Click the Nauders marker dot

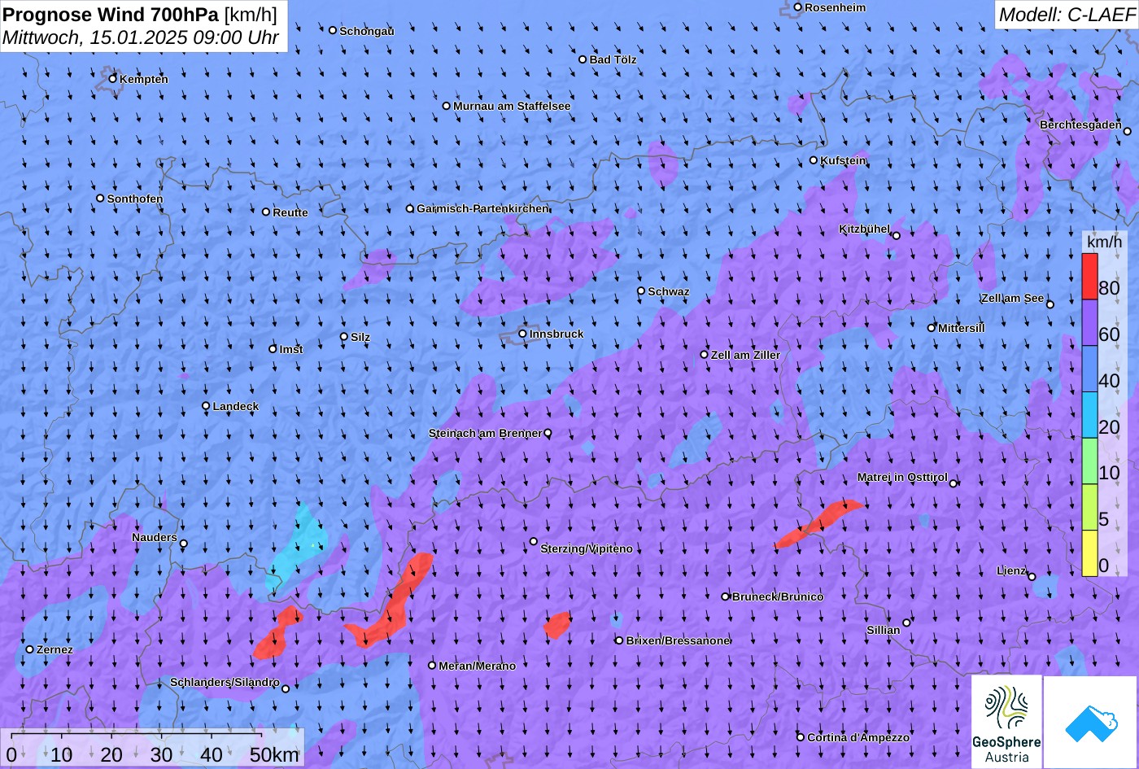[x=184, y=544]
